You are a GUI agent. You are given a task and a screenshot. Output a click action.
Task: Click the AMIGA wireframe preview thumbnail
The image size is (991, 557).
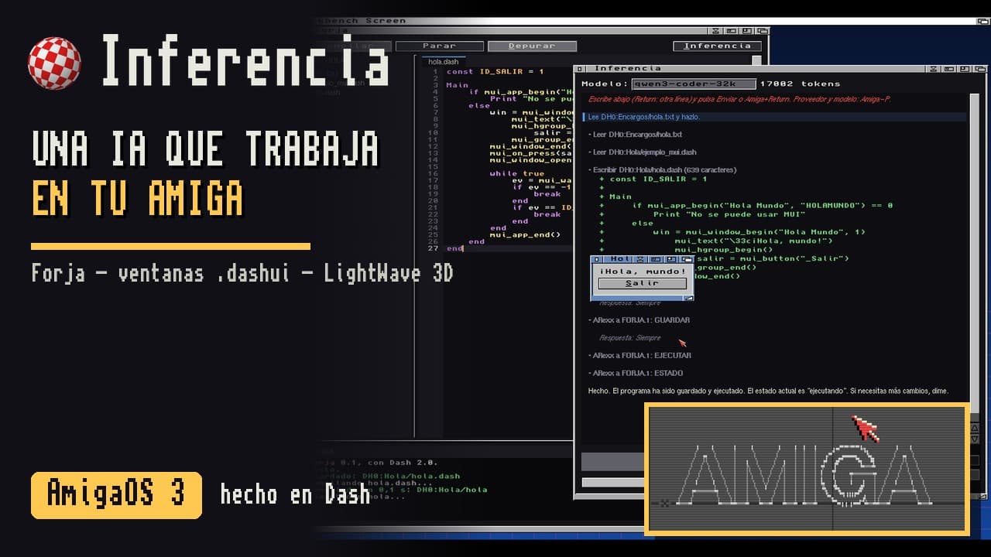[x=807, y=470]
